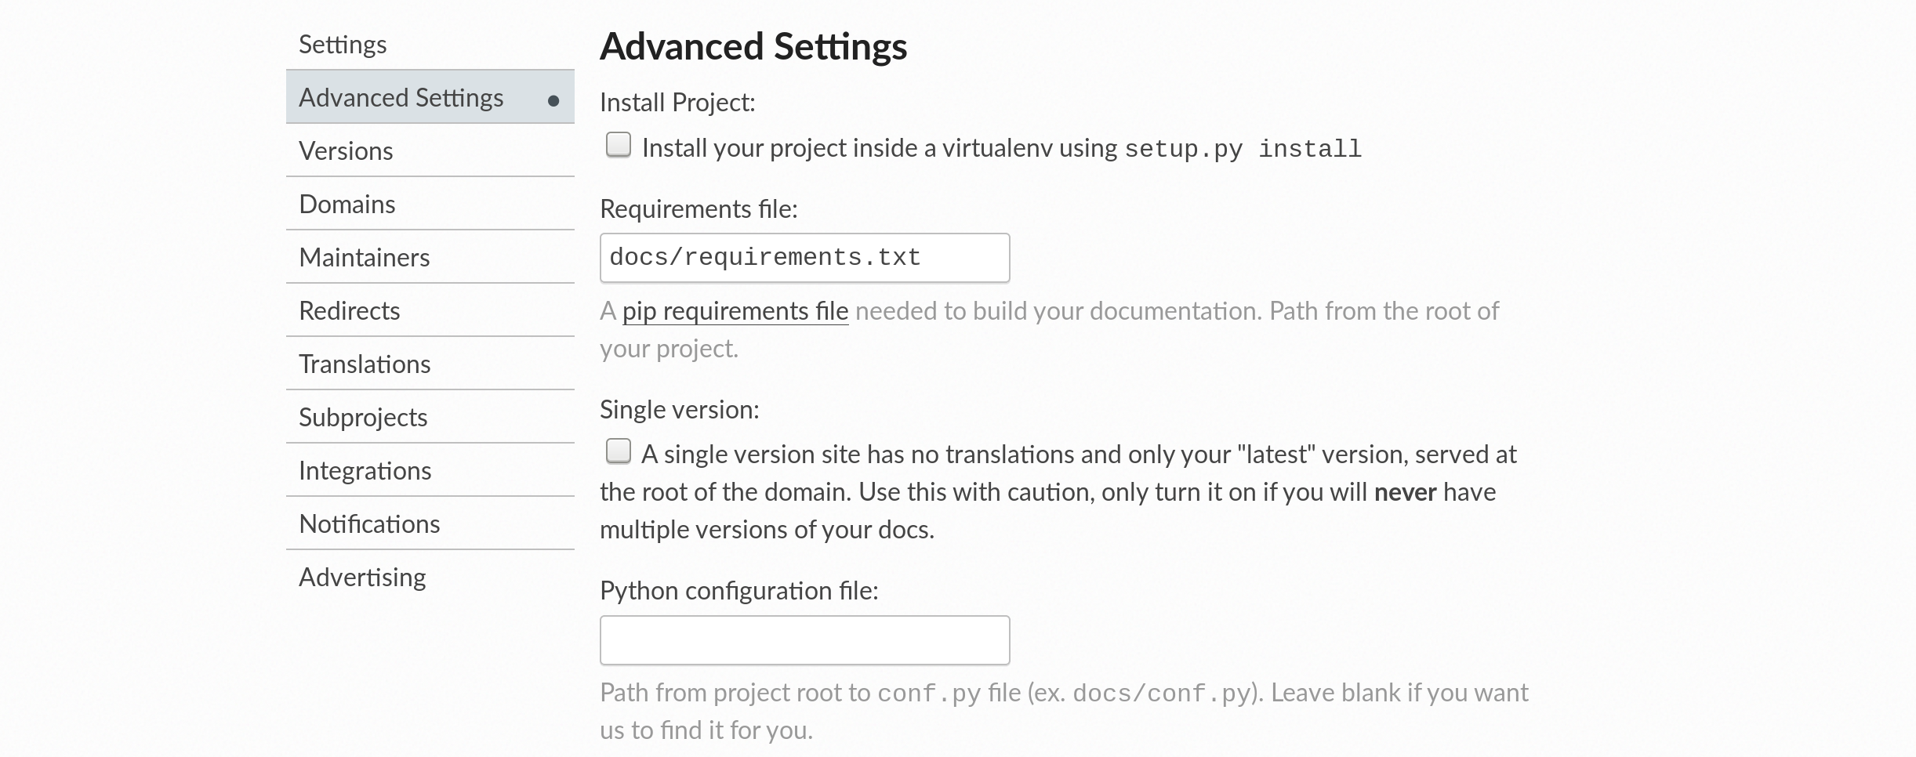Click the active-page dot beside Advanced Settings
The height and width of the screenshot is (757, 1916).
pos(553,100)
